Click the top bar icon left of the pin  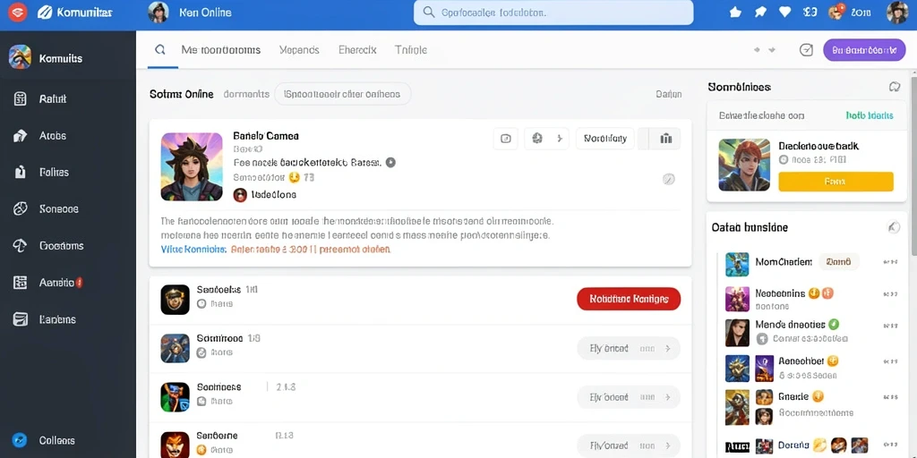(736, 12)
